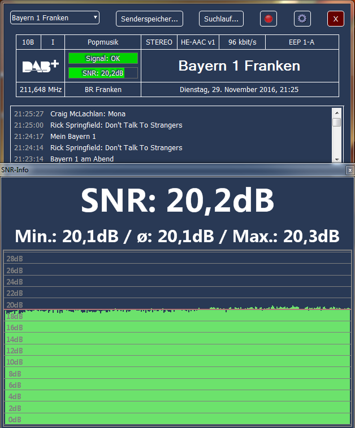This screenshot has height=428, width=355.
Task: Click the red record button
Action: tap(269, 19)
